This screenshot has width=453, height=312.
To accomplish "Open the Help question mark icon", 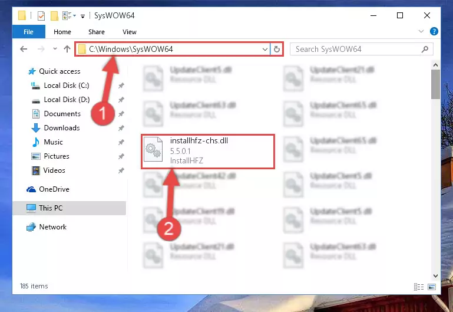I will click(434, 31).
